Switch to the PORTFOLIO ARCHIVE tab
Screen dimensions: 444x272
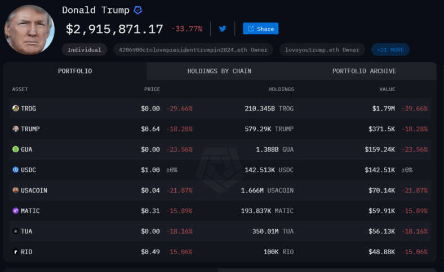coord(364,71)
